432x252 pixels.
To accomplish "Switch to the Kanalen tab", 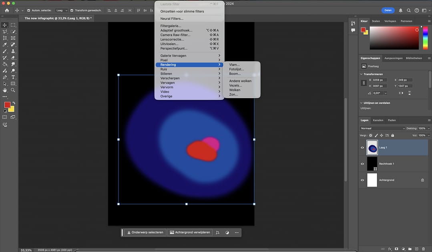I will coord(378,120).
